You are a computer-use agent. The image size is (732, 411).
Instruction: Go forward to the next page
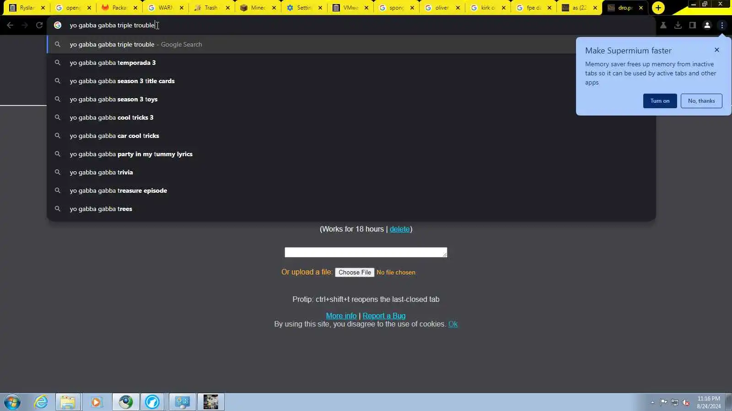pyautogui.click(x=25, y=25)
